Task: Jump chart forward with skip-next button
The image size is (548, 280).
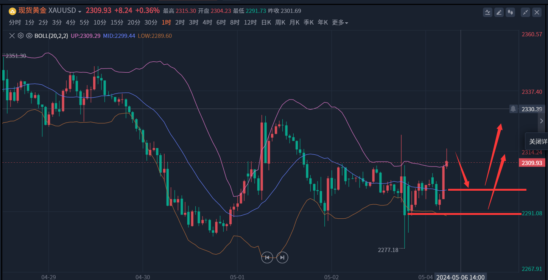Action: point(282,258)
